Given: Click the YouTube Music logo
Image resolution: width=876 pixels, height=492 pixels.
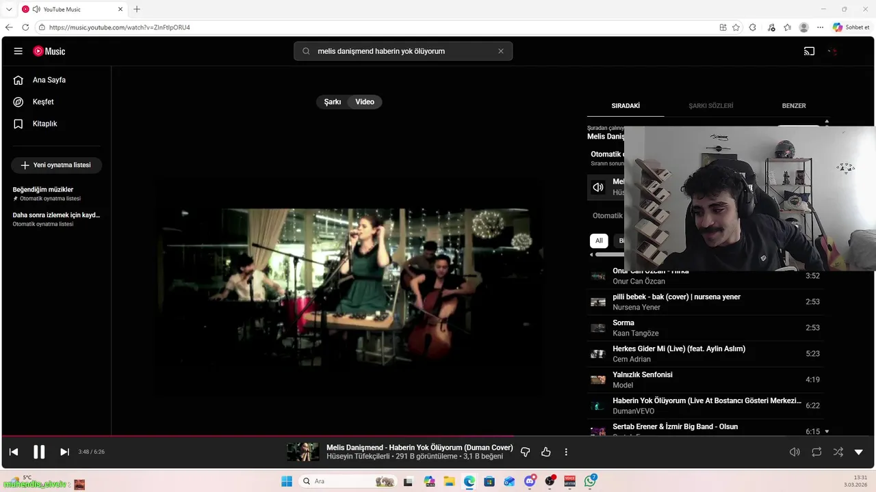Looking at the screenshot, I should (x=49, y=51).
